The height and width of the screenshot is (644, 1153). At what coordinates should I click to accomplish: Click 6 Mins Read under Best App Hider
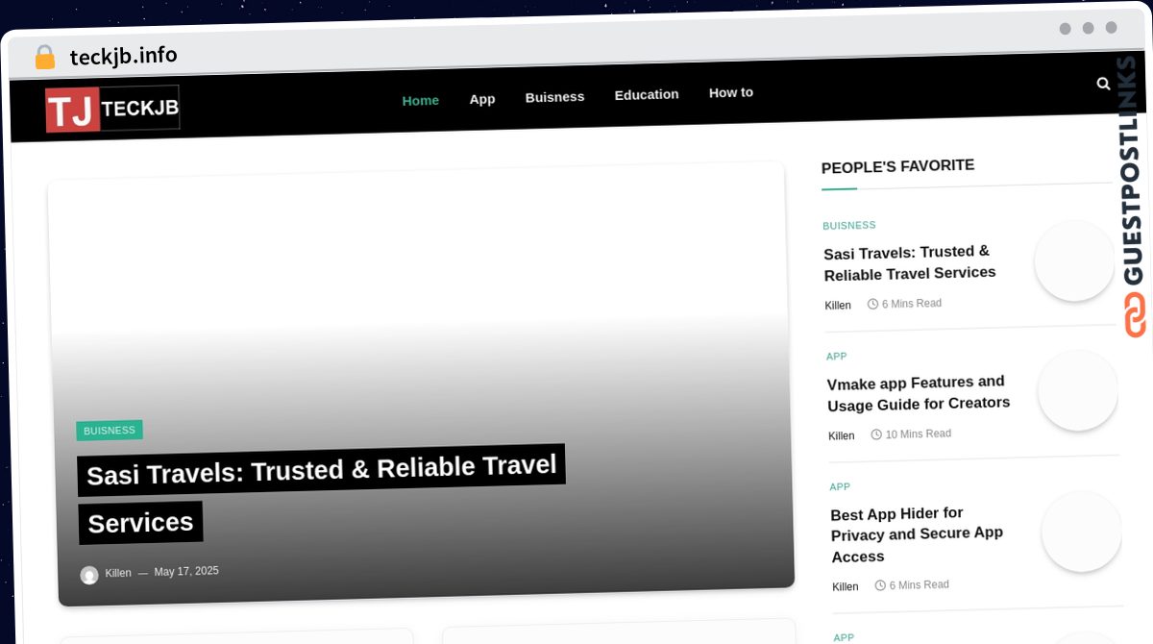tap(920, 584)
